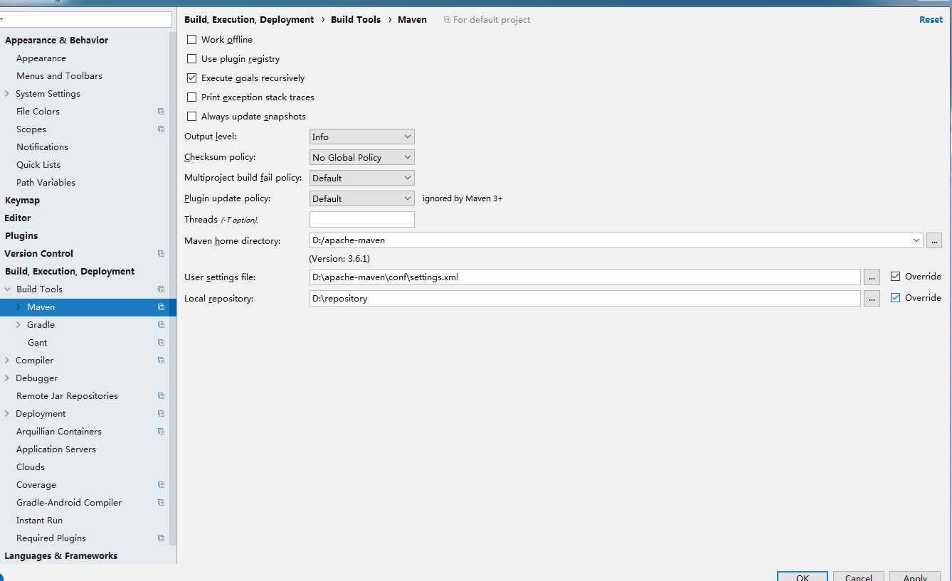952x581 pixels.
Task: Open Menus and Toolbars settings
Action: pos(59,76)
